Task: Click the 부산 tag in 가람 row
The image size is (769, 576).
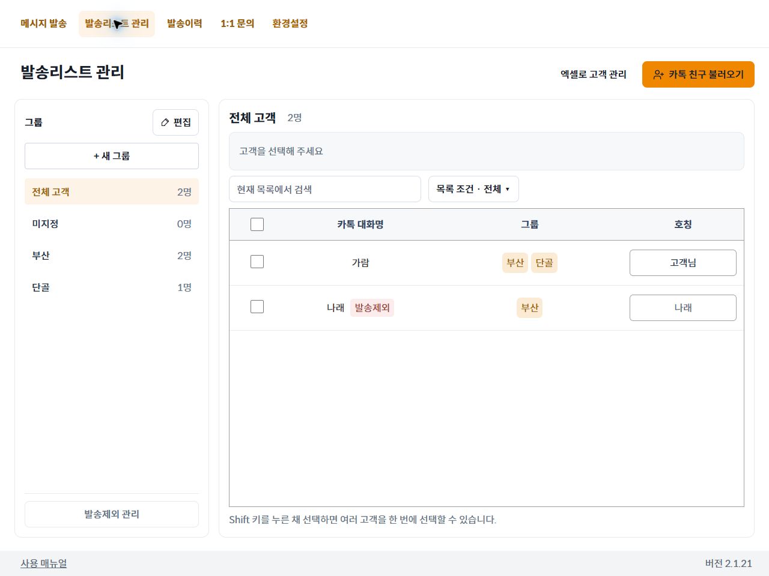Action: pos(515,263)
